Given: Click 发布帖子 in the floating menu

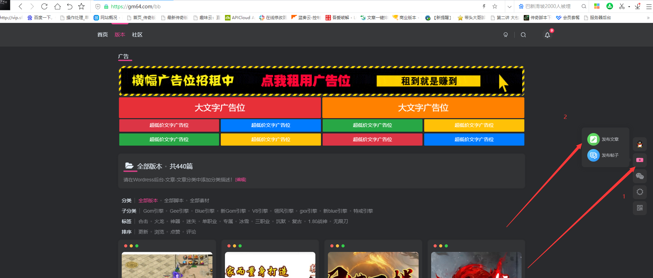Looking at the screenshot, I should [603, 155].
